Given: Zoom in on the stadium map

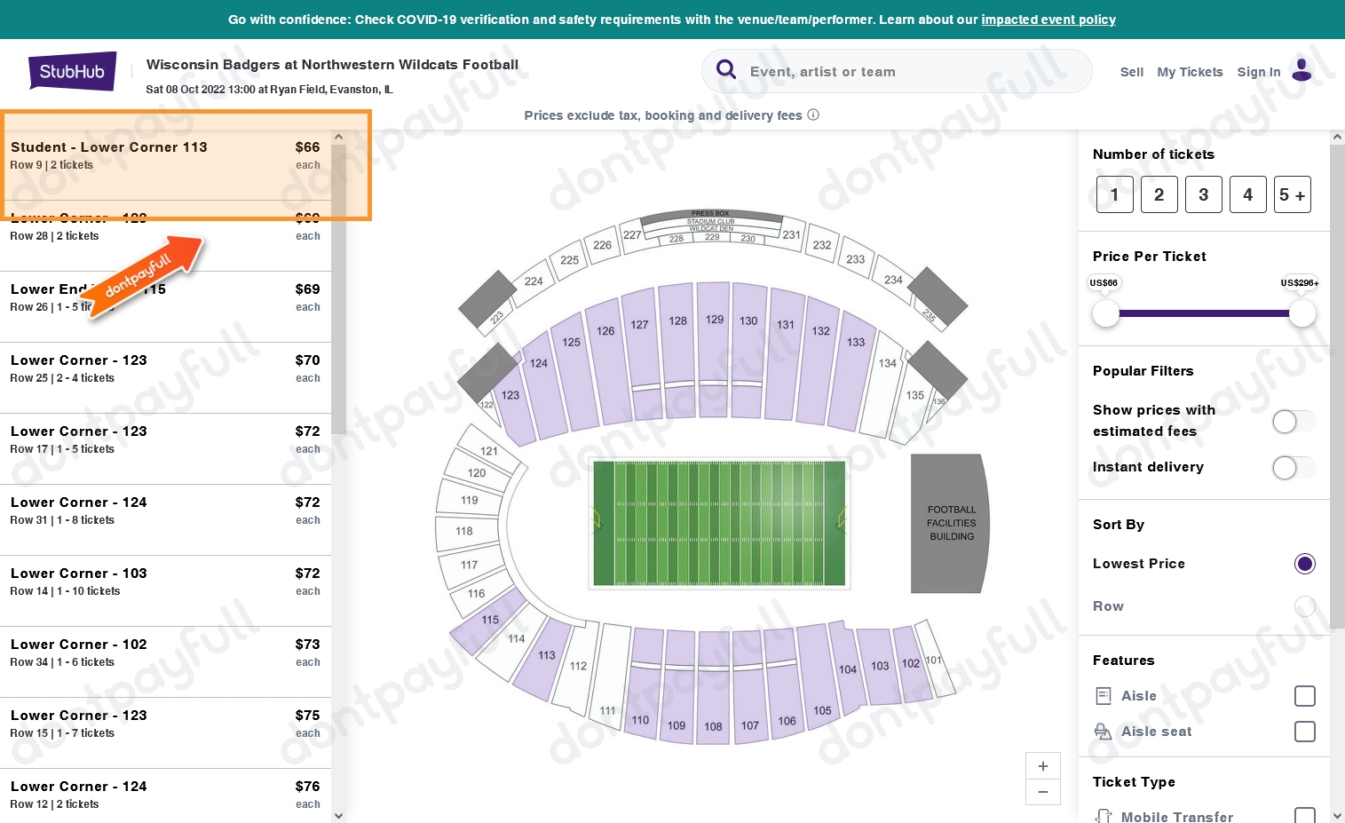Looking at the screenshot, I should pyautogui.click(x=1042, y=766).
